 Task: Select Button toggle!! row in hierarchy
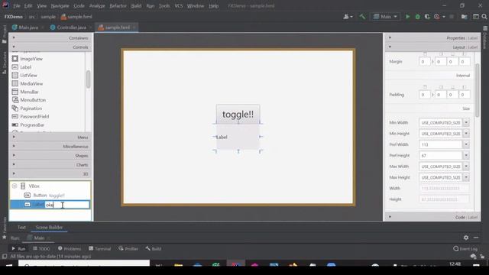click(x=50, y=196)
